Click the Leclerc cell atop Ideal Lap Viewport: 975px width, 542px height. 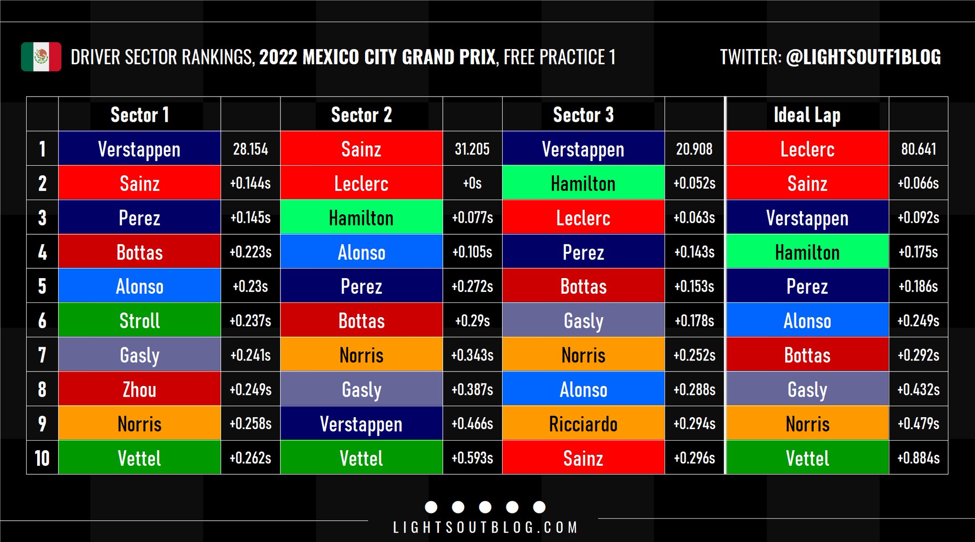pyautogui.click(x=807, y=149)
